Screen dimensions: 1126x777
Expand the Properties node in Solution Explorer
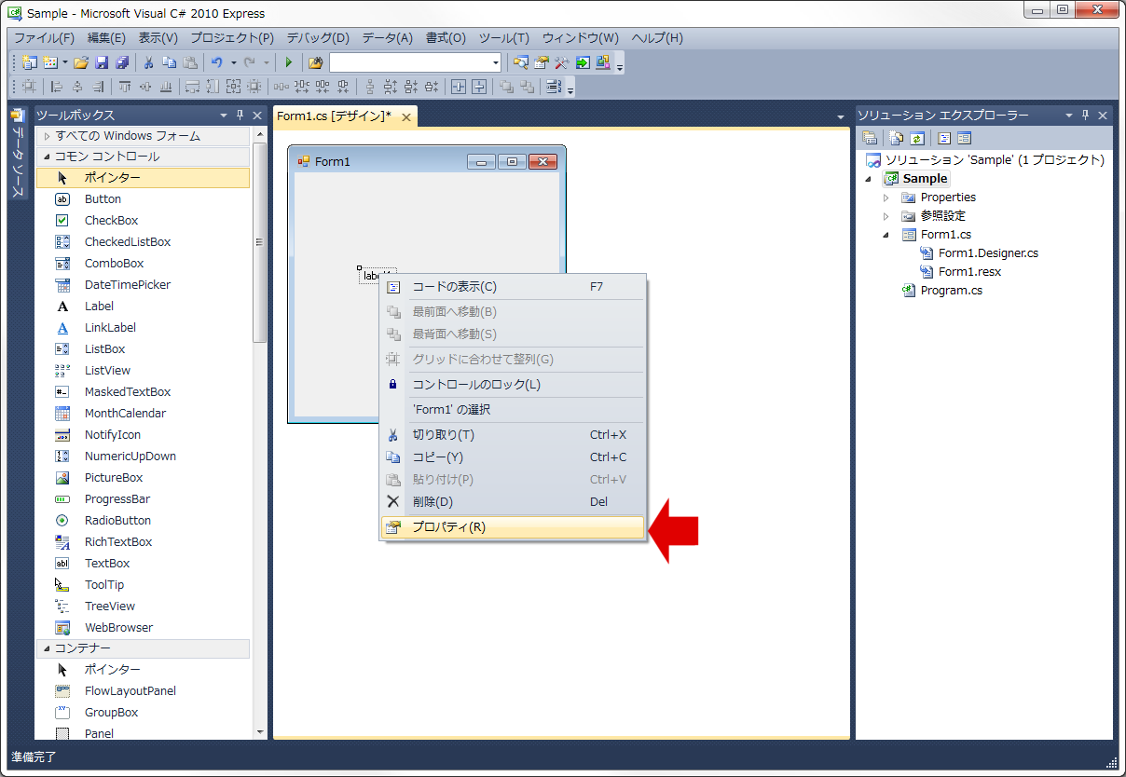point(886,198)
